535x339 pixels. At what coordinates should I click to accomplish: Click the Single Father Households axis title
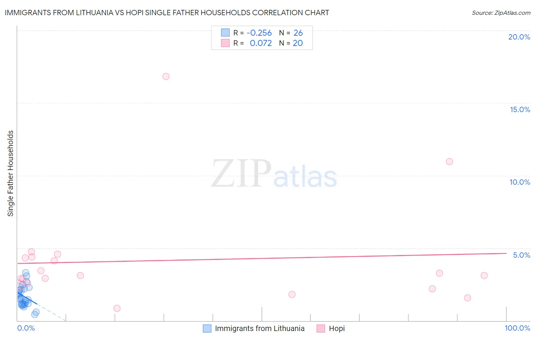[11, 173]
